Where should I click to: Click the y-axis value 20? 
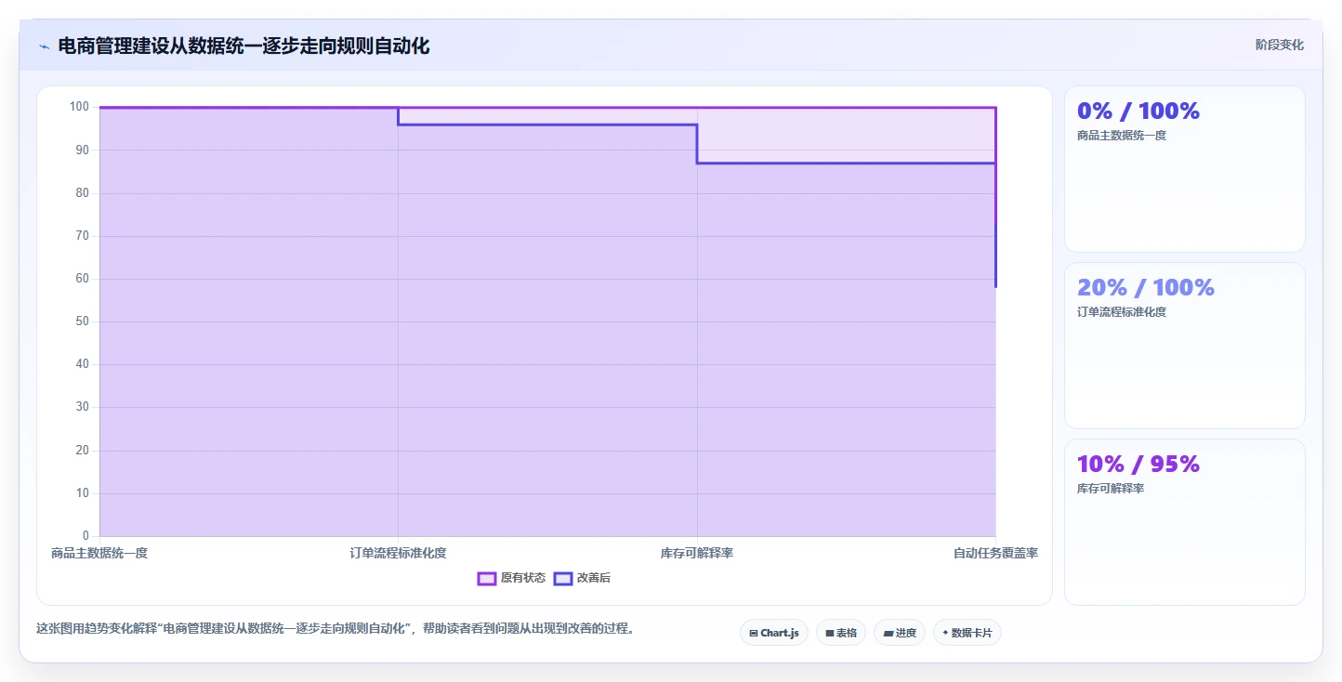[x=83, y=451]
